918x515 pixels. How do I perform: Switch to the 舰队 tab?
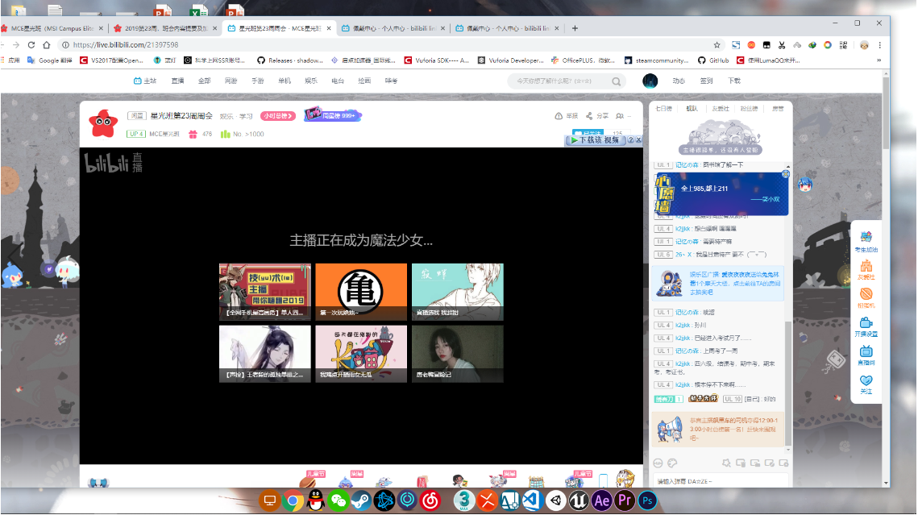[692, 109]
